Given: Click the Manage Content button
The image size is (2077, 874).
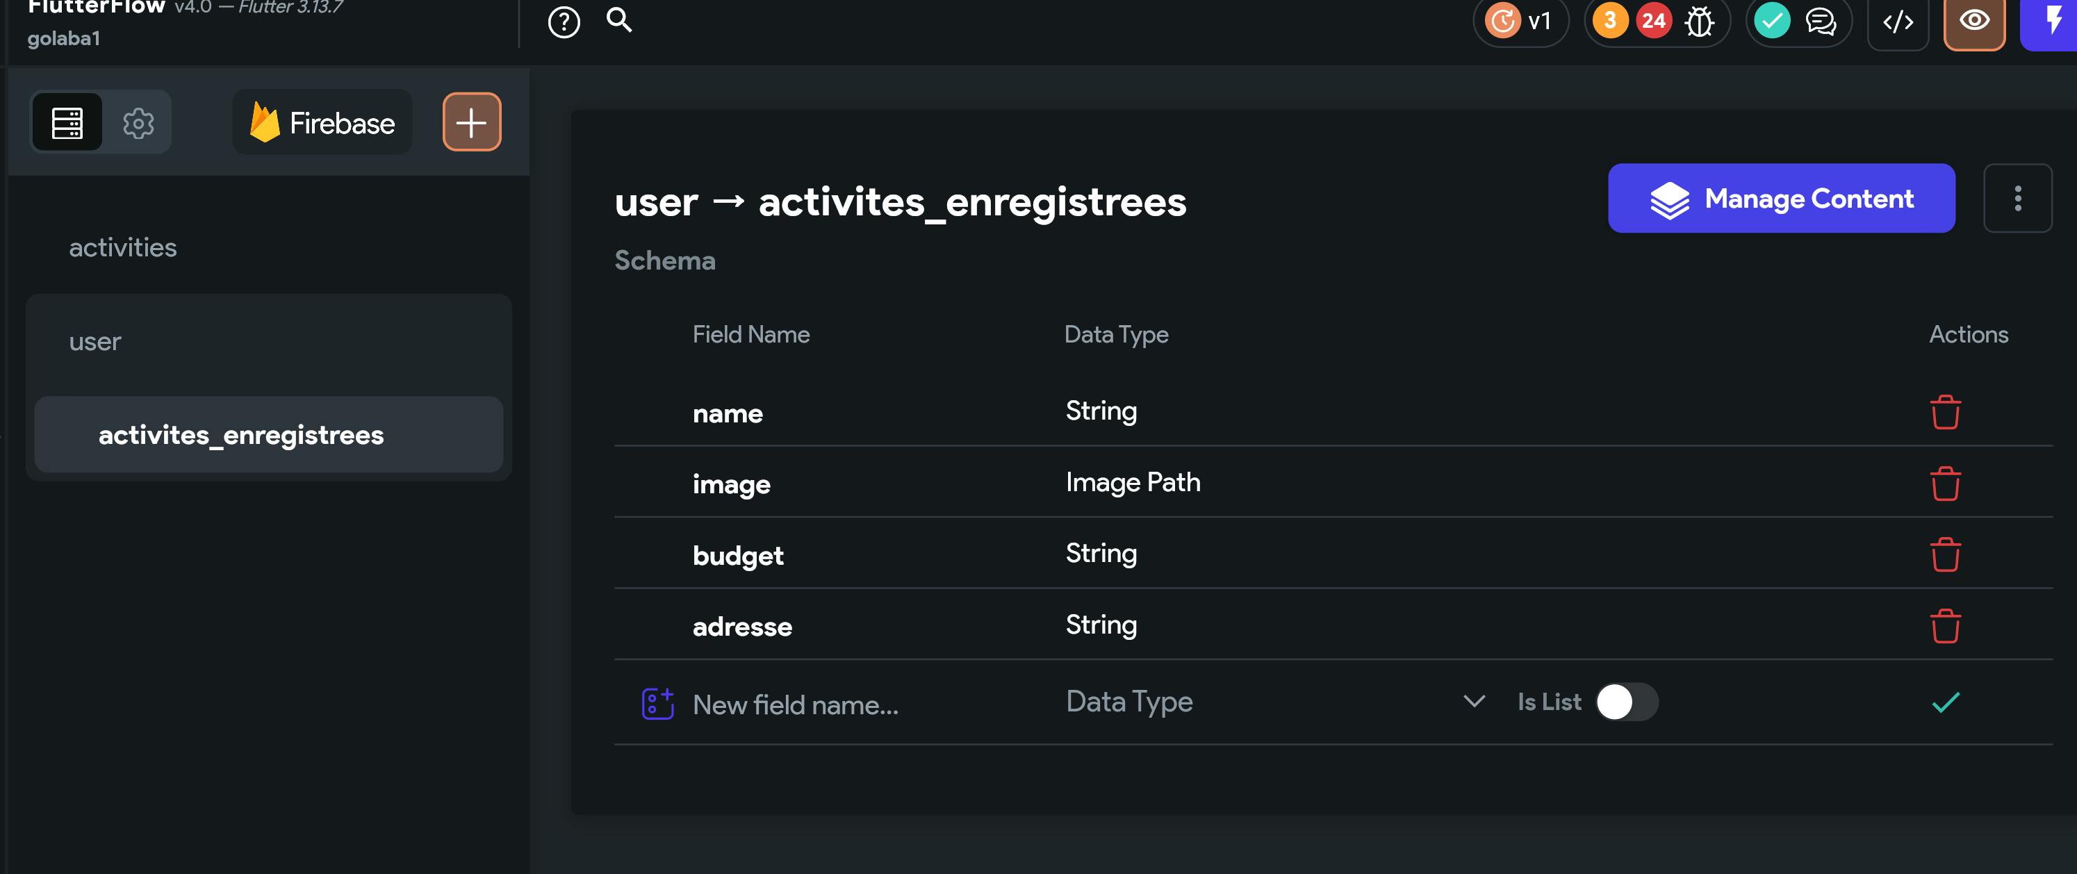Looking at the screenshot, I should click(x=1780, y=198).
